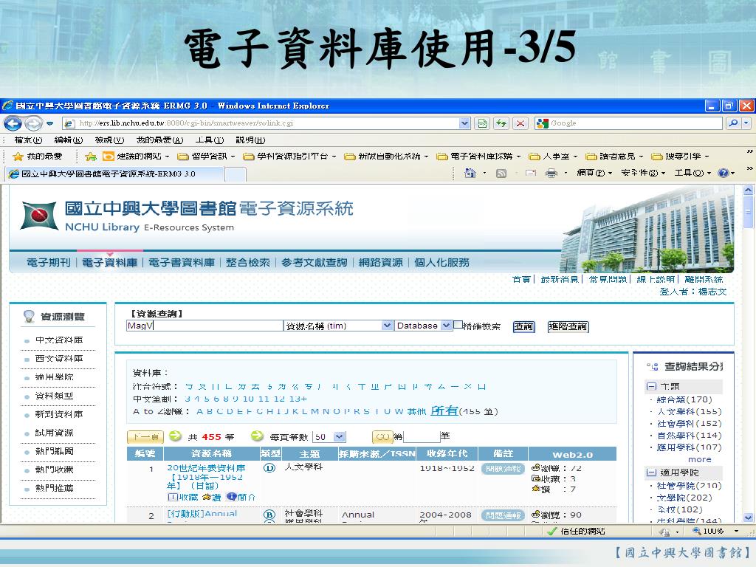Open 西文資料庫 in the sidebar
Image resolution: width=756 pixels, height=567 pixels.
(x=59, y=358)
